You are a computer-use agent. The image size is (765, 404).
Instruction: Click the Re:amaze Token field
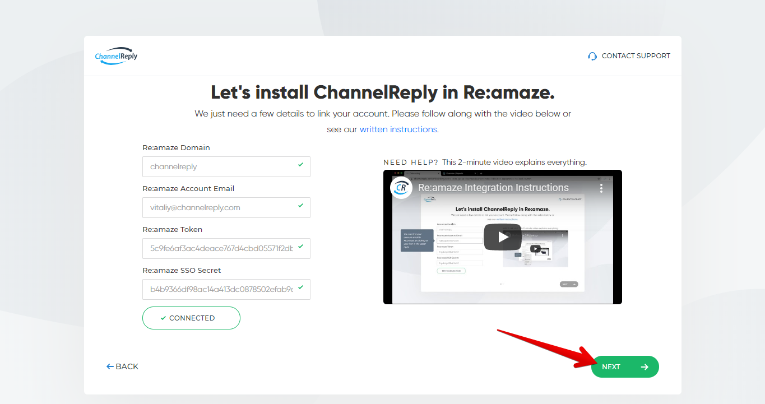pyautogui.click(x=226, y=248)
